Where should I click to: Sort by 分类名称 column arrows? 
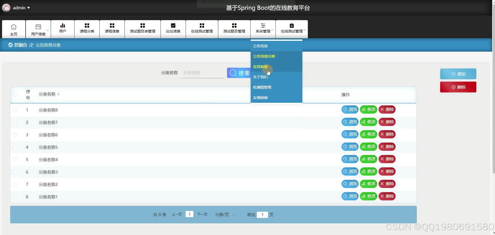(59, 94)
